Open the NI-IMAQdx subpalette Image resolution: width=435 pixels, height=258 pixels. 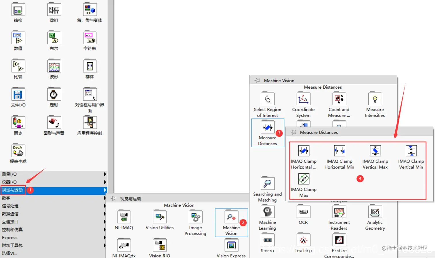124,245
